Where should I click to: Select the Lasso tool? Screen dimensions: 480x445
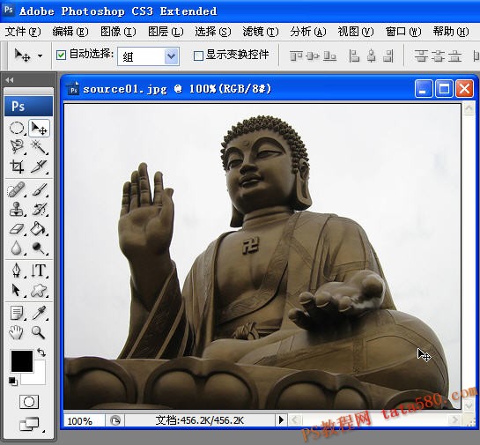click(17, 147)
